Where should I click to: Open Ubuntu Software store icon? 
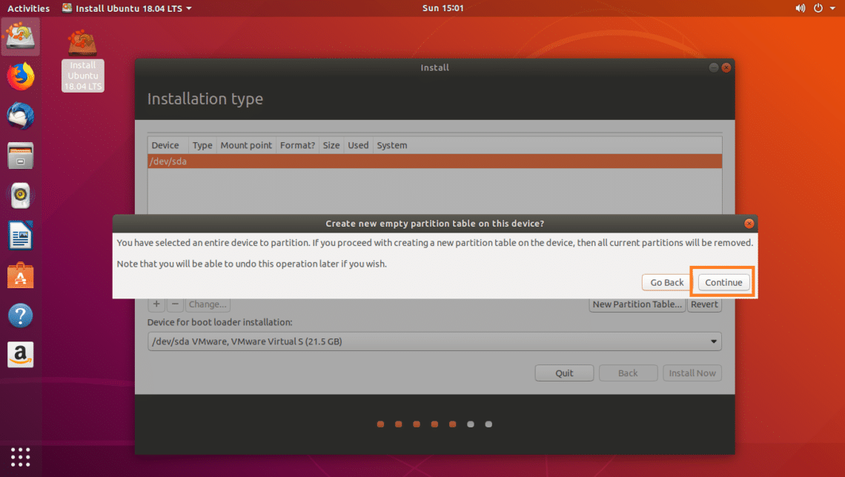pyautogui.click(x=21, y=276)
